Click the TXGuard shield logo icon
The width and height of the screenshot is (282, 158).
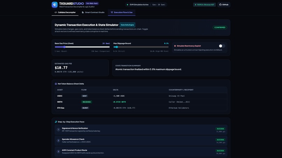(x=55, y=5)
